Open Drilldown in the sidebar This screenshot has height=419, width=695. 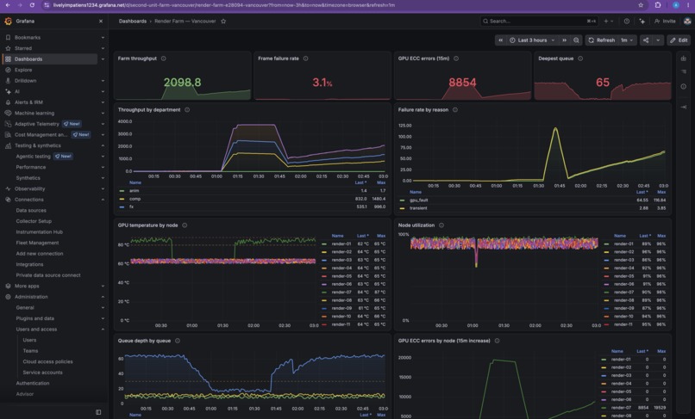25,81
